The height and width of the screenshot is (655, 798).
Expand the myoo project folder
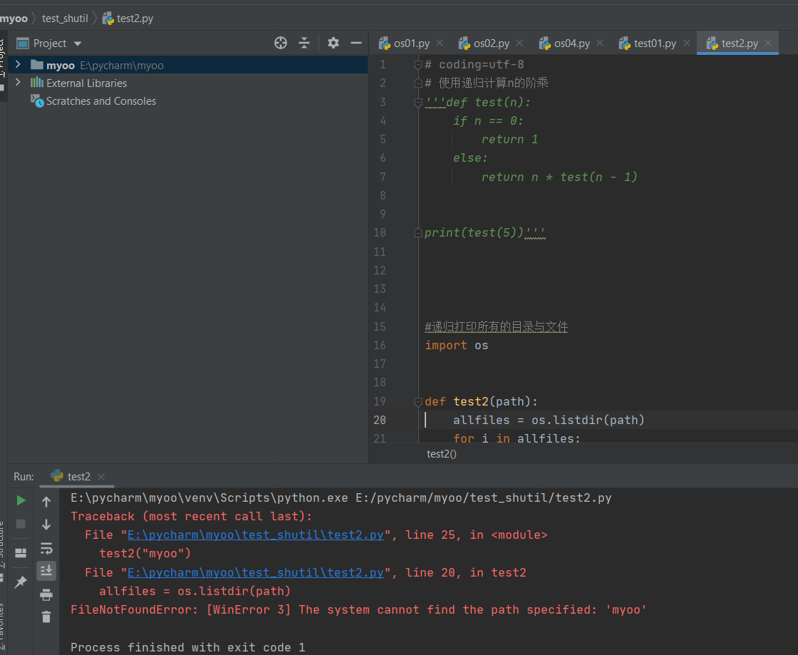pos(19,65)
